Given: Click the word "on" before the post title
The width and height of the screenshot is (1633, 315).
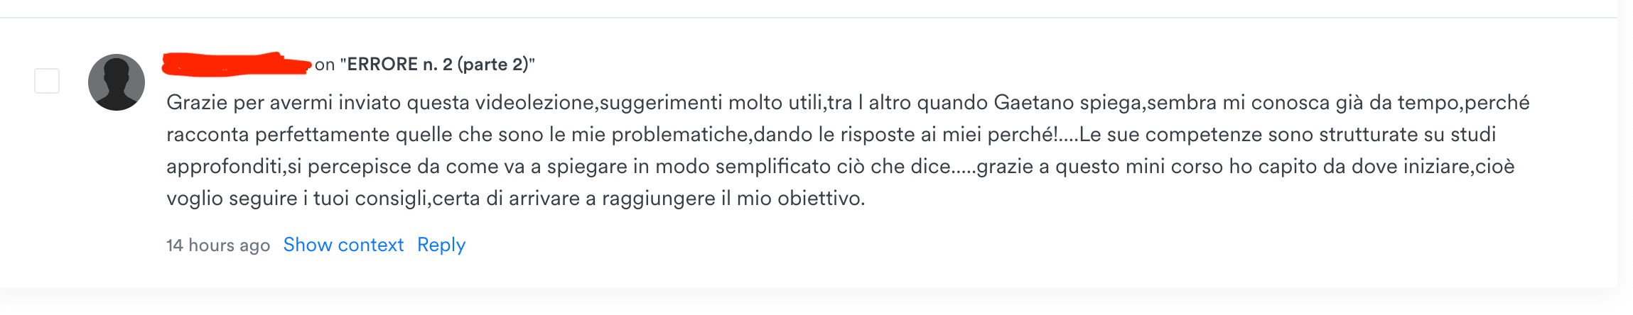Looking at the screenshot, I should coord(325,65).
